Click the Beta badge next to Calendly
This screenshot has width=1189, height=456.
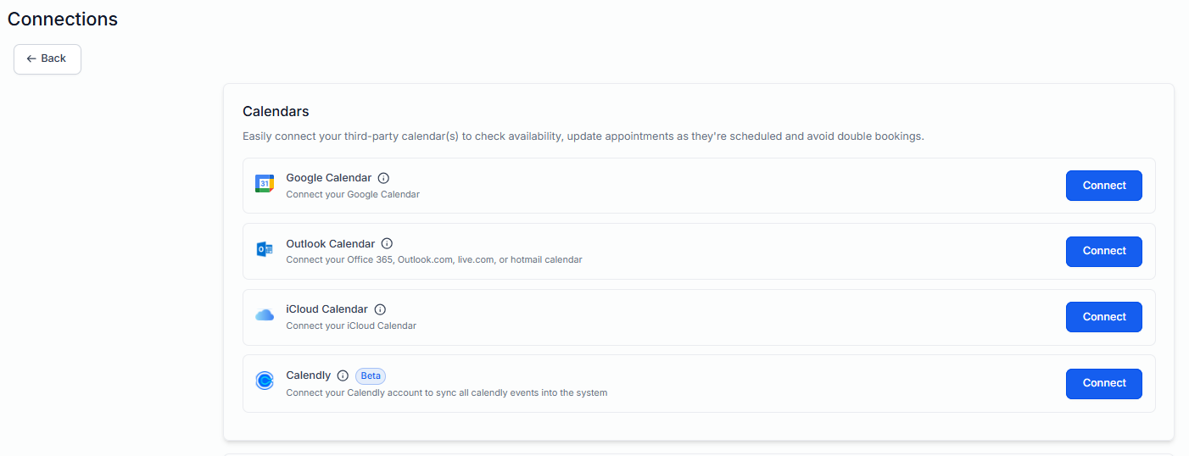pos(371,375)
